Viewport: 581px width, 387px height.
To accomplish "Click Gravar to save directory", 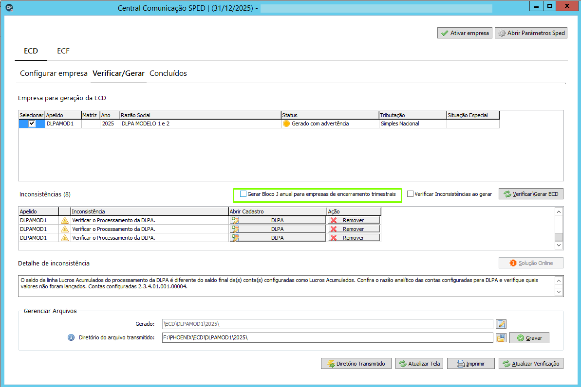I will click(529, 338).
